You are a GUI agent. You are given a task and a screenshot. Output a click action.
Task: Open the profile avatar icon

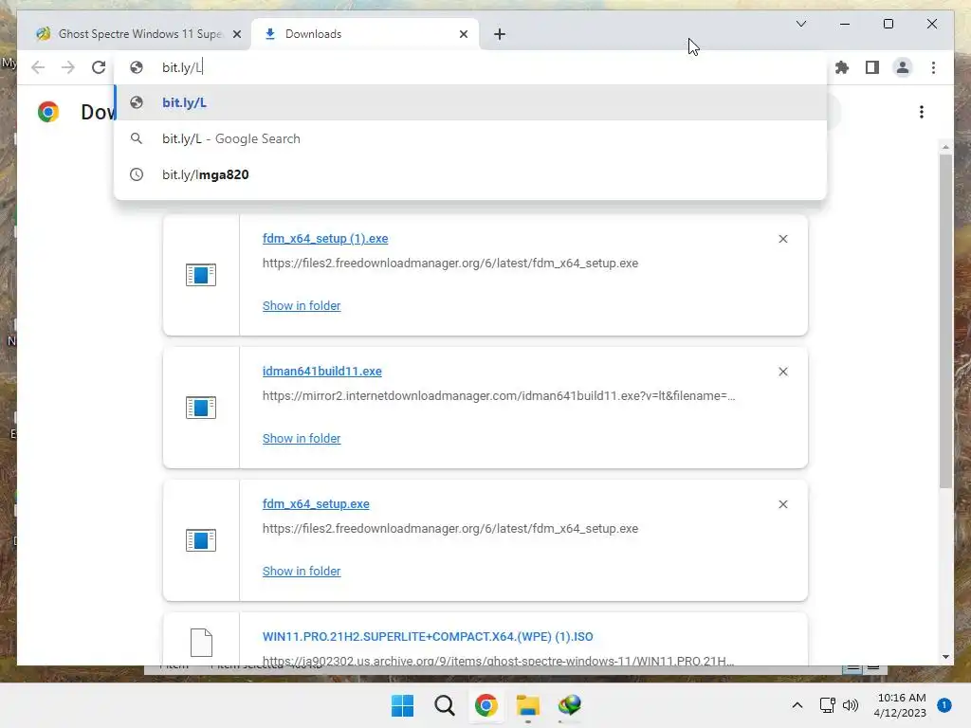(903, 67)
